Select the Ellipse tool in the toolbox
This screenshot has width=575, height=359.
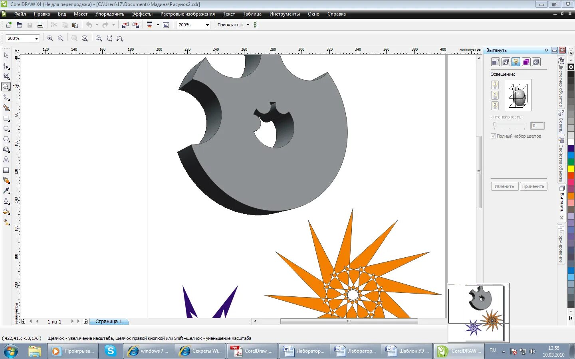(6, 129)
